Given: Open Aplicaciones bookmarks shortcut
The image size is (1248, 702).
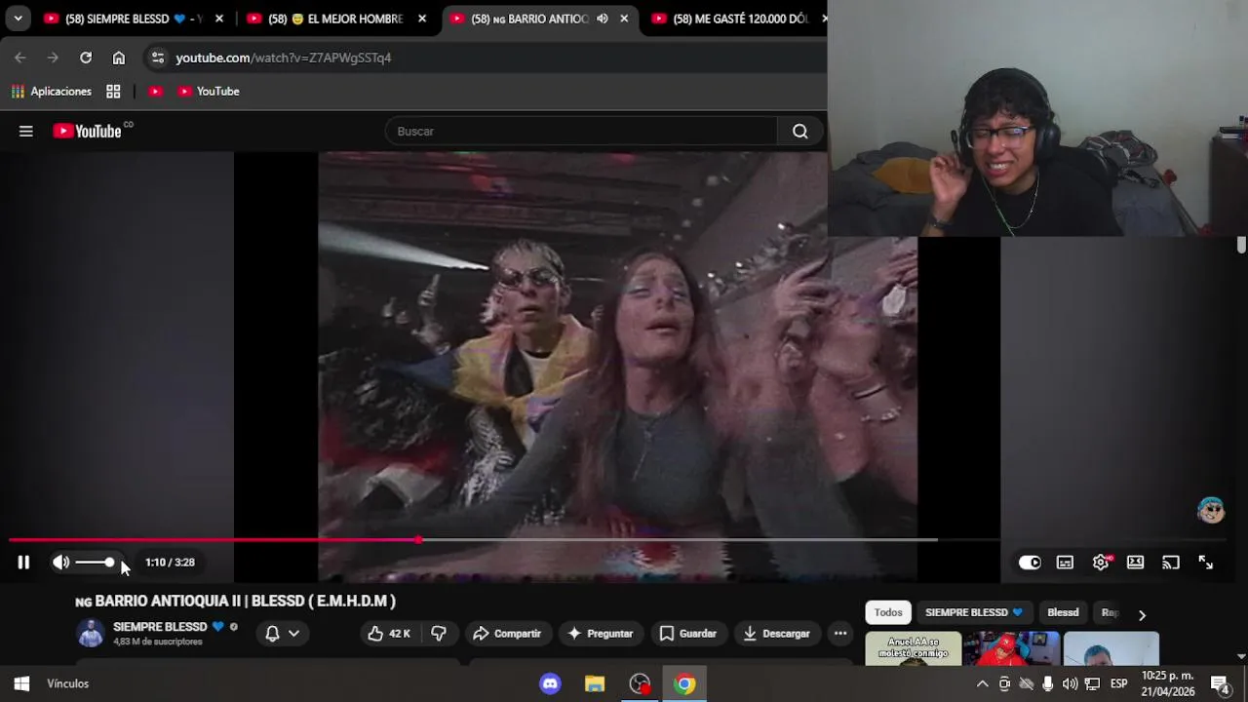Looking at the screenshot, I should coord(52,91).
